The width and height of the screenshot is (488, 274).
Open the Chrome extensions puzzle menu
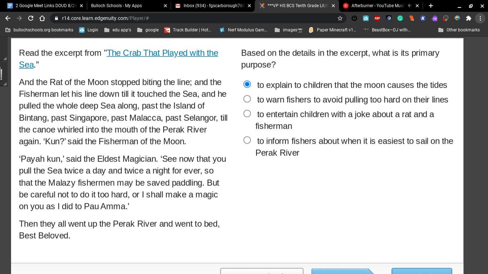[468, 18]
